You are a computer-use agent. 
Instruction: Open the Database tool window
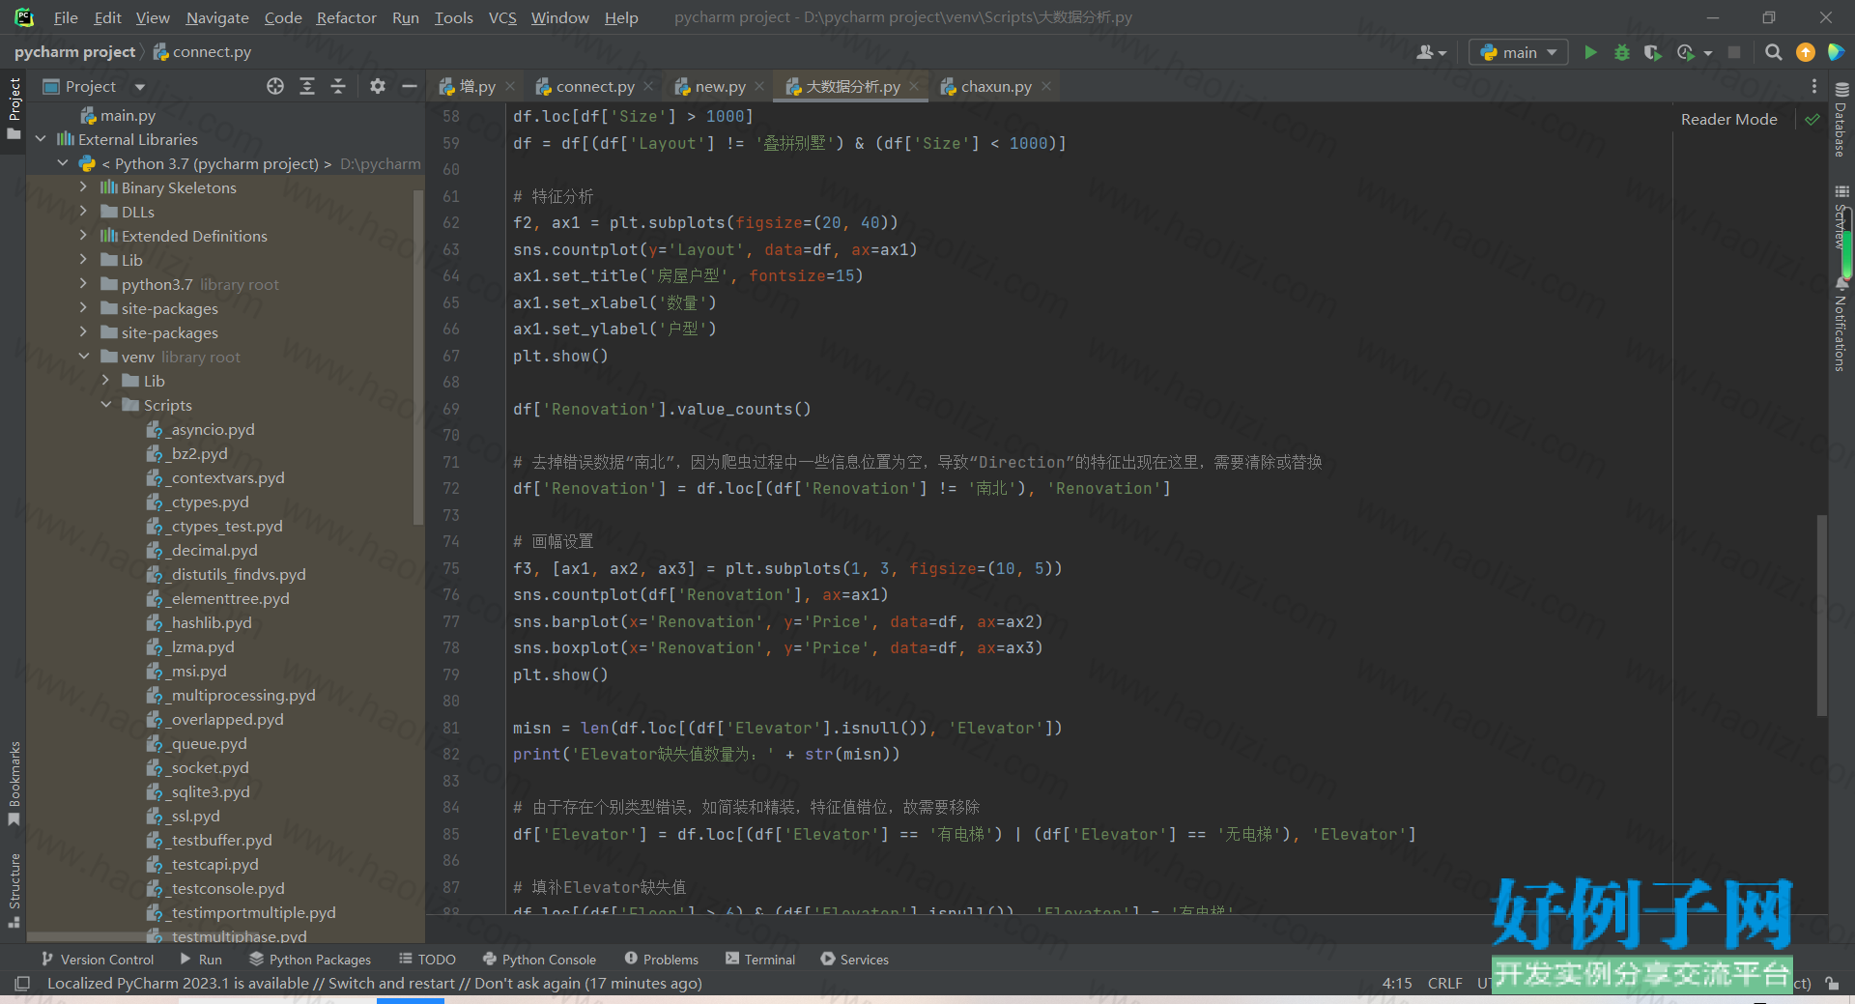(1841, 120)
